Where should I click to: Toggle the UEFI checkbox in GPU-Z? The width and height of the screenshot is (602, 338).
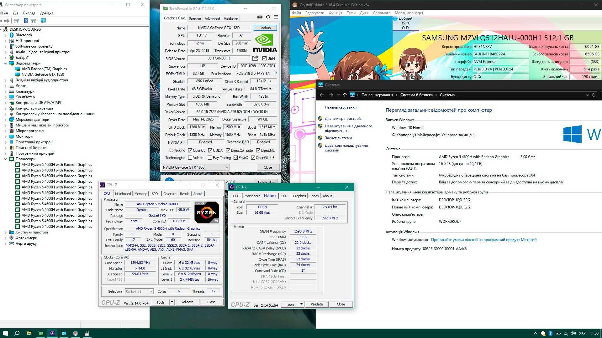click(264, 59)
